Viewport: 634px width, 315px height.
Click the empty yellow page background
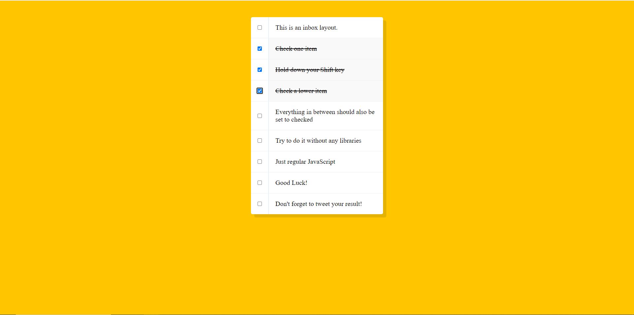coord(132,165)
